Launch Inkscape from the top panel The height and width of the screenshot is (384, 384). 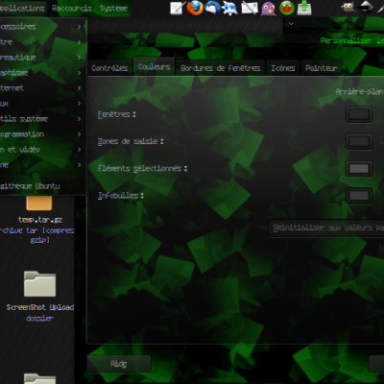[x=366, y=7]
